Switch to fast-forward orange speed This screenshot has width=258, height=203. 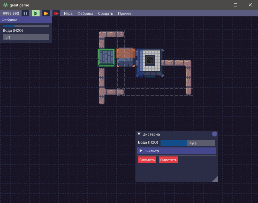pos(46,13)
